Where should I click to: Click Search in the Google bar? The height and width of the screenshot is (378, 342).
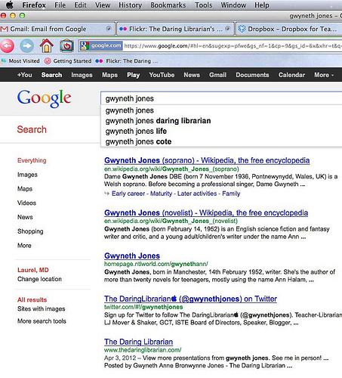point(51,75)
